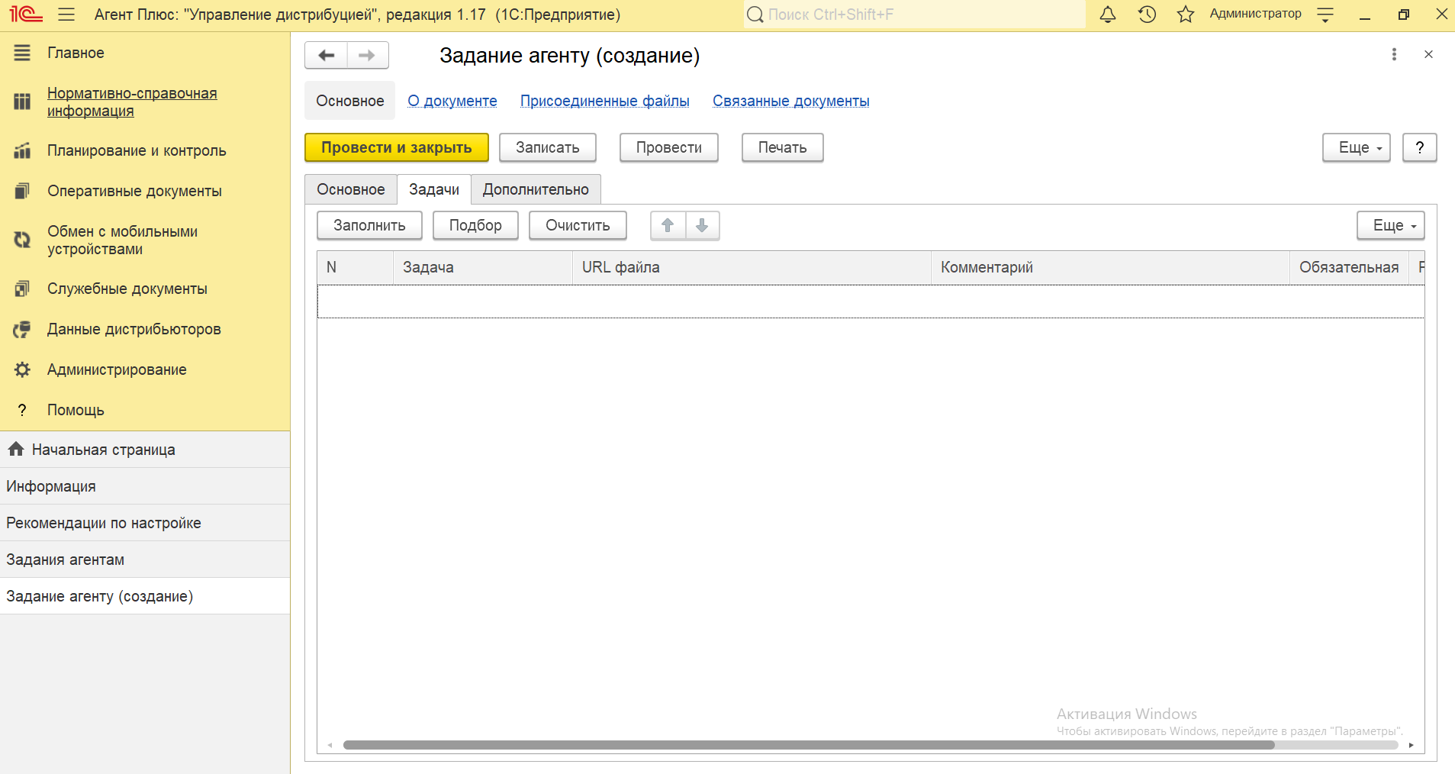Click the Задача column header
The height and width of the screenshot is (774, 1455).
tap(483, 267)
